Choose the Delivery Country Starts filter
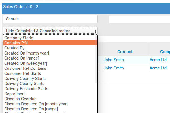The height and width of the screenshot is (113, 170). coord(25,79)
